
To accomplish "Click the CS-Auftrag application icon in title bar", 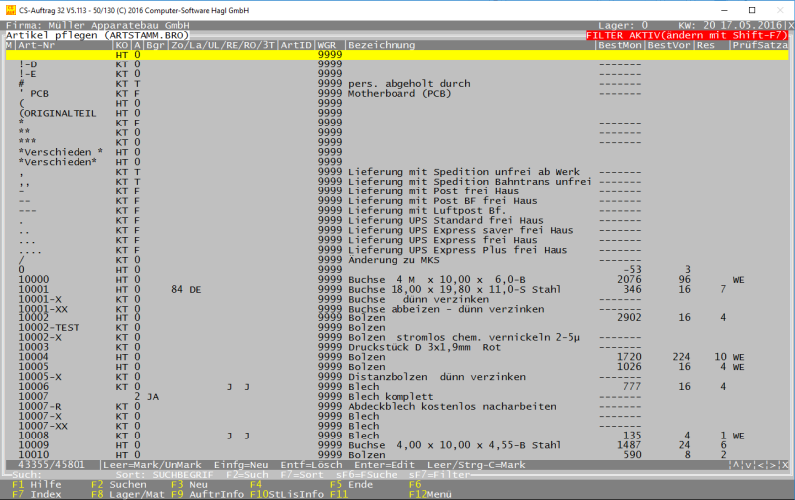I will [9, 8].
